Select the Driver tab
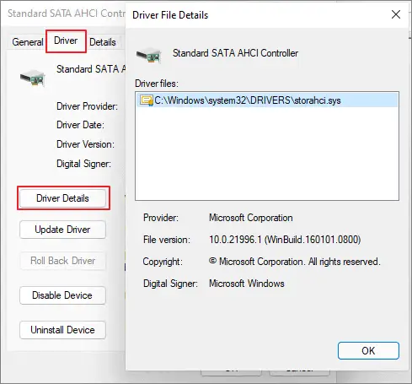Image resolution: width=412 pixels, height=384 pixels. [66, 41]
